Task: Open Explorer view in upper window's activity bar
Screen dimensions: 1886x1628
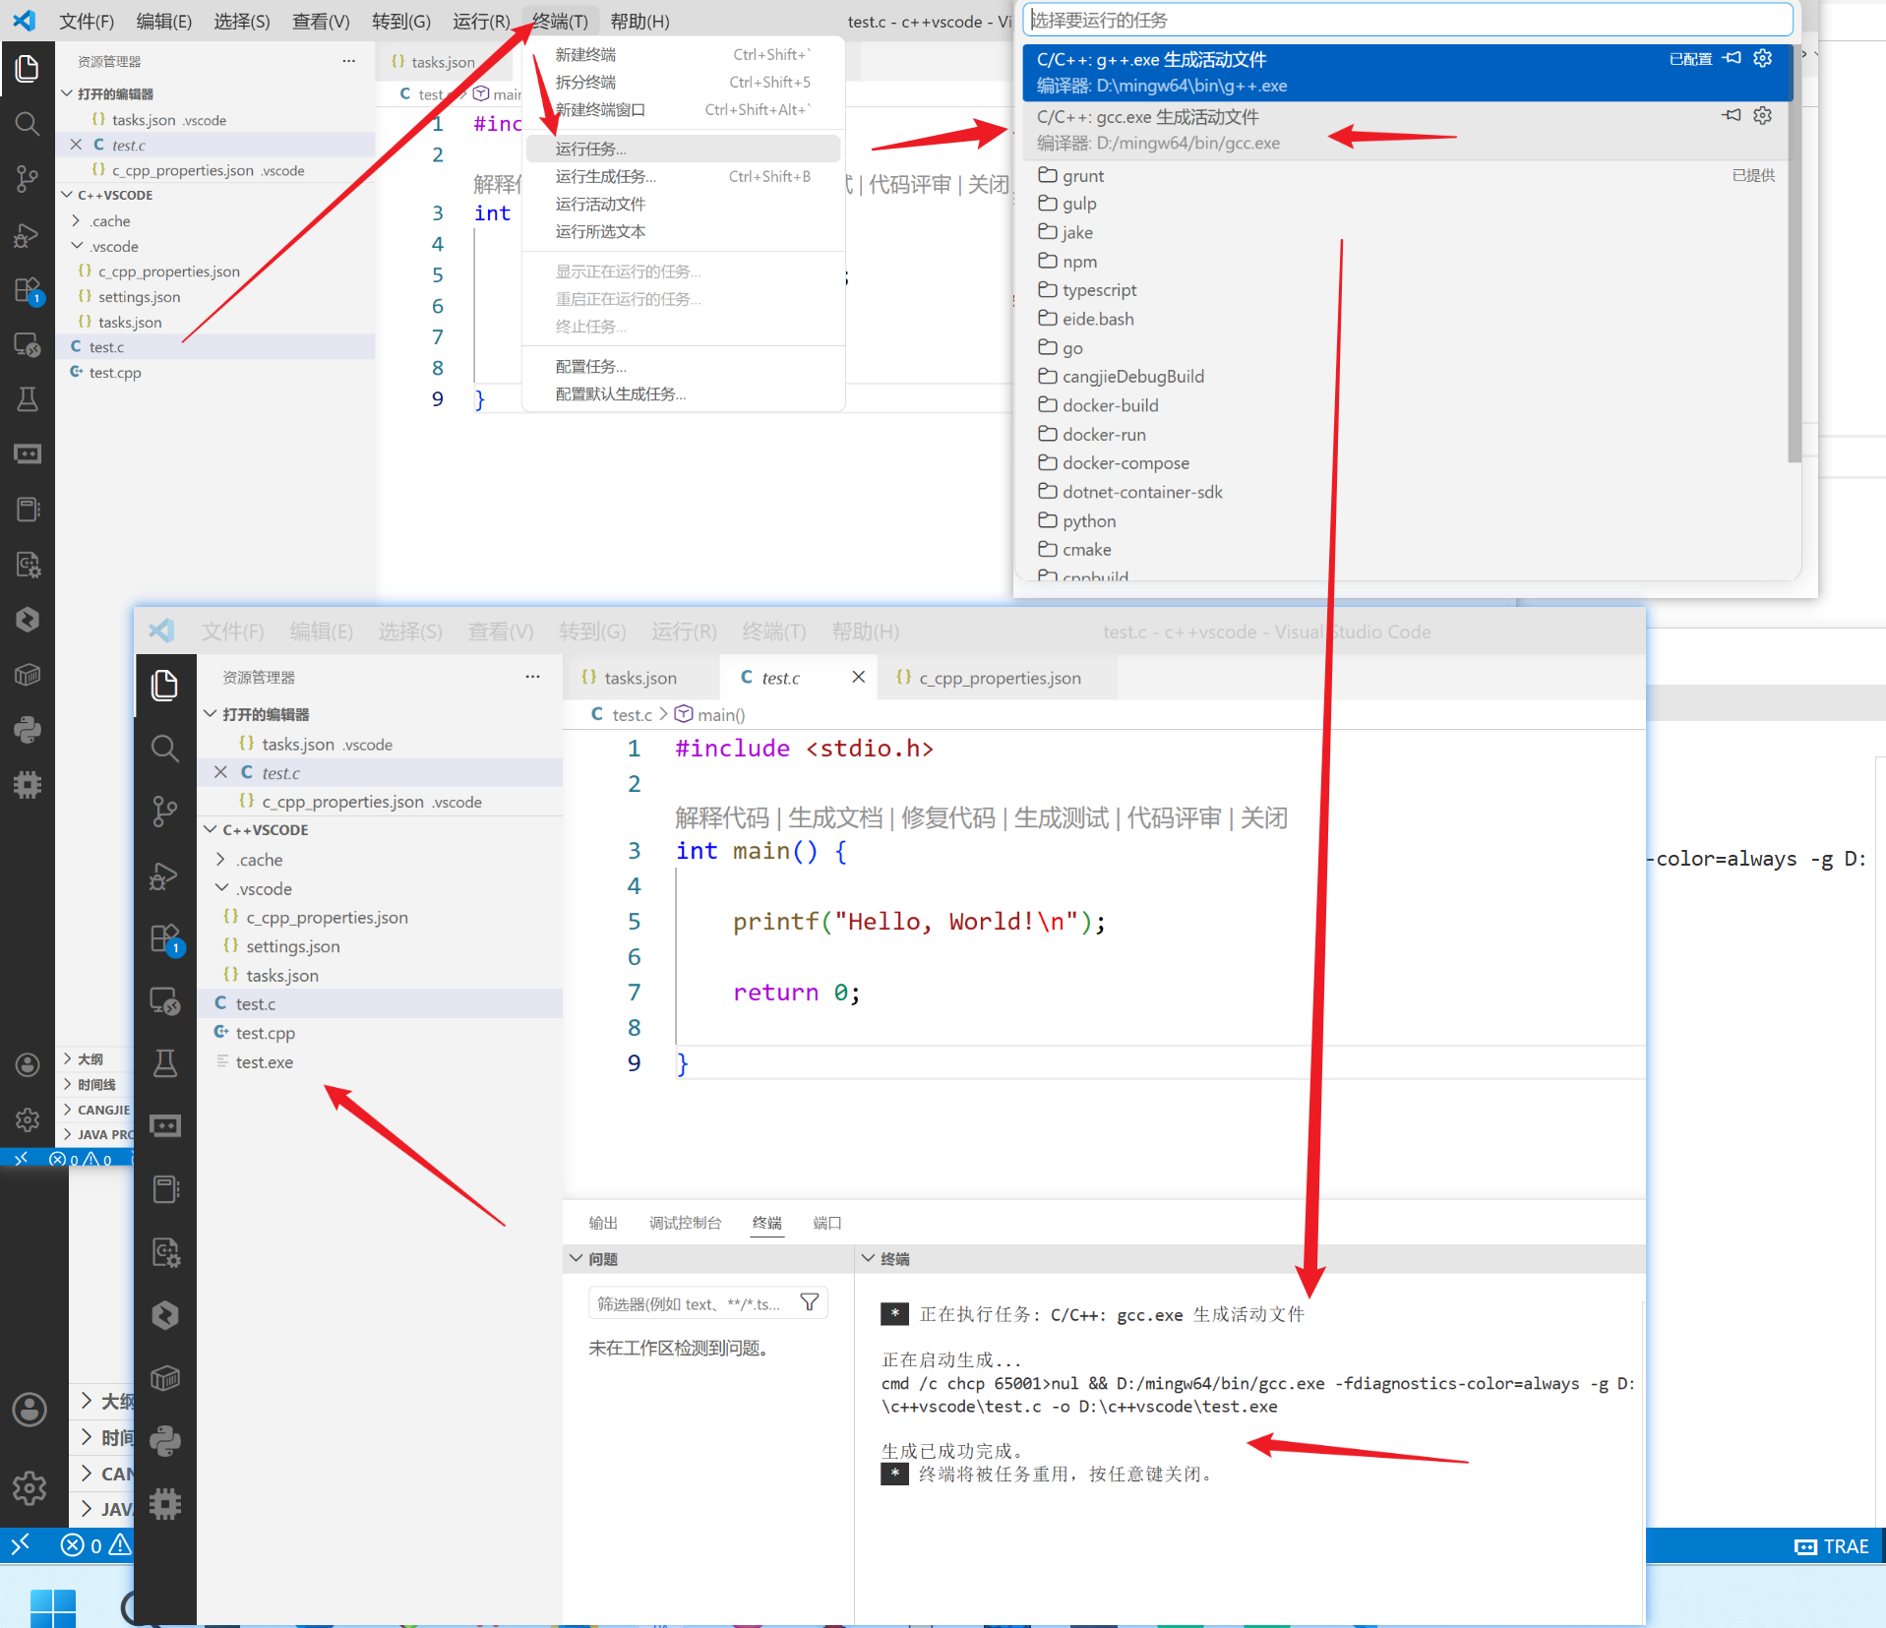Action: 28,68
